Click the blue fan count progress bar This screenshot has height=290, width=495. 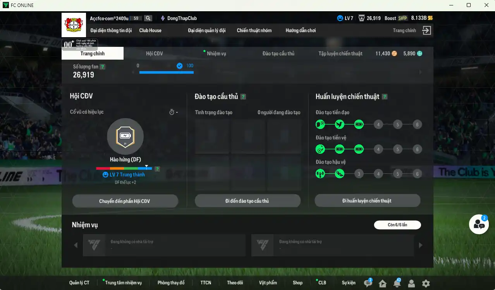pos(166,72)
